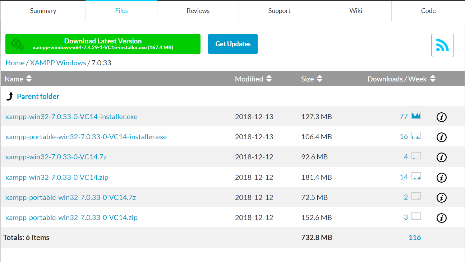This screenshot has height=262, width=465.
Task: Open download stats chart for the 77 downloads row
Action: pos(416,116)
